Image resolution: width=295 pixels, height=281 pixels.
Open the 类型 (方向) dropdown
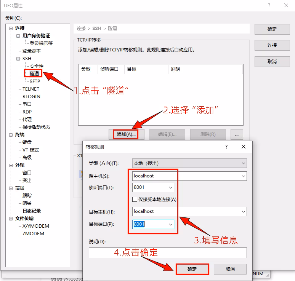coord(189,163)
